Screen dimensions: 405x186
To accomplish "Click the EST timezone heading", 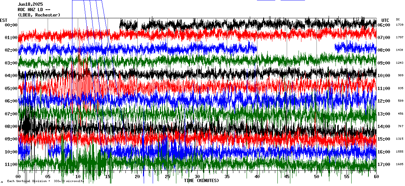I will coord(4,20).
